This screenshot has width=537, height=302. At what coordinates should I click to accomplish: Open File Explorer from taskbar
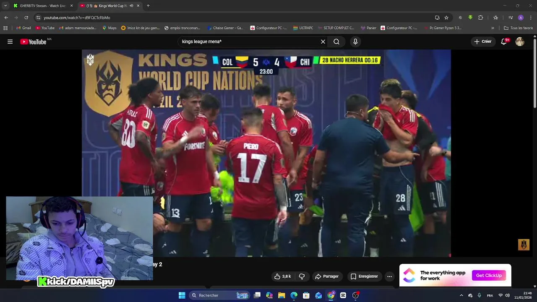(x=282, y=295)
